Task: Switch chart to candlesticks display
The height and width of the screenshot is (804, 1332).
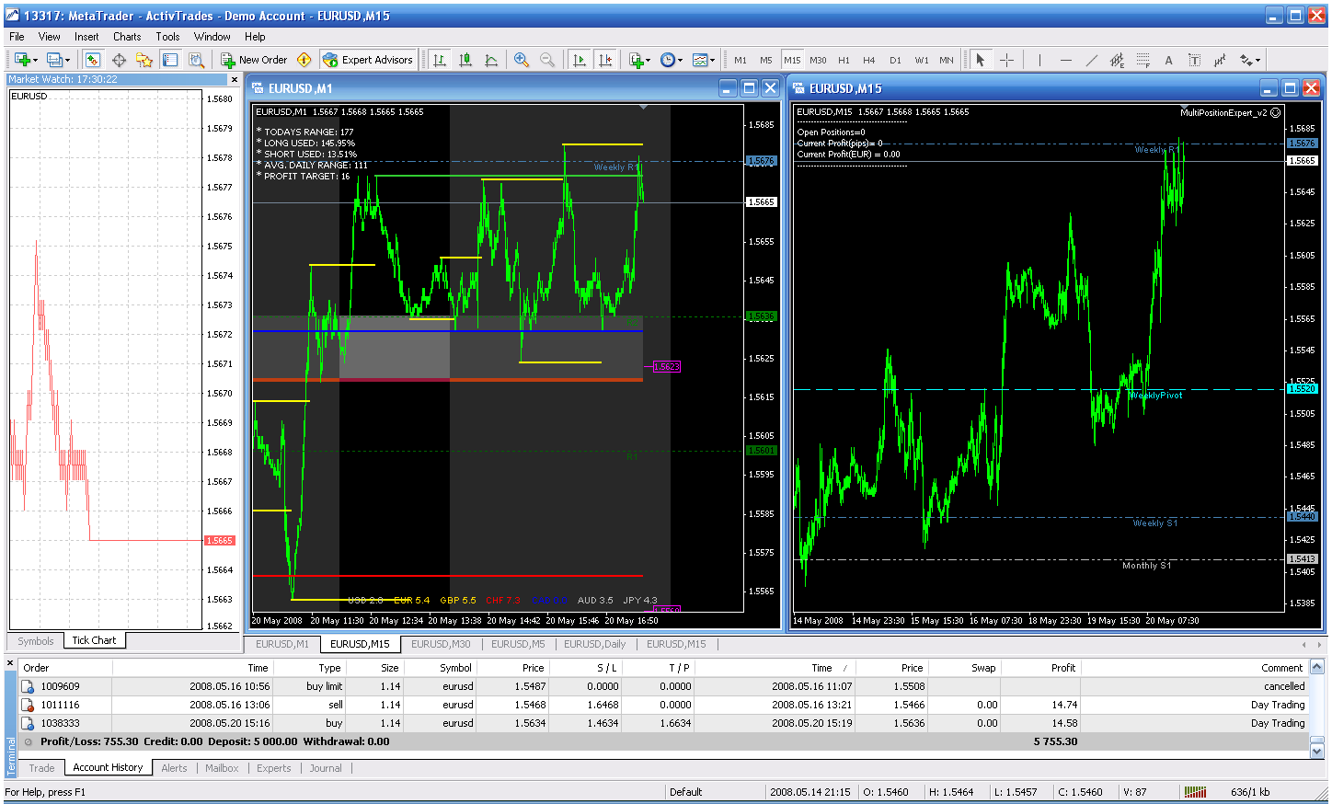Action: 465,60
